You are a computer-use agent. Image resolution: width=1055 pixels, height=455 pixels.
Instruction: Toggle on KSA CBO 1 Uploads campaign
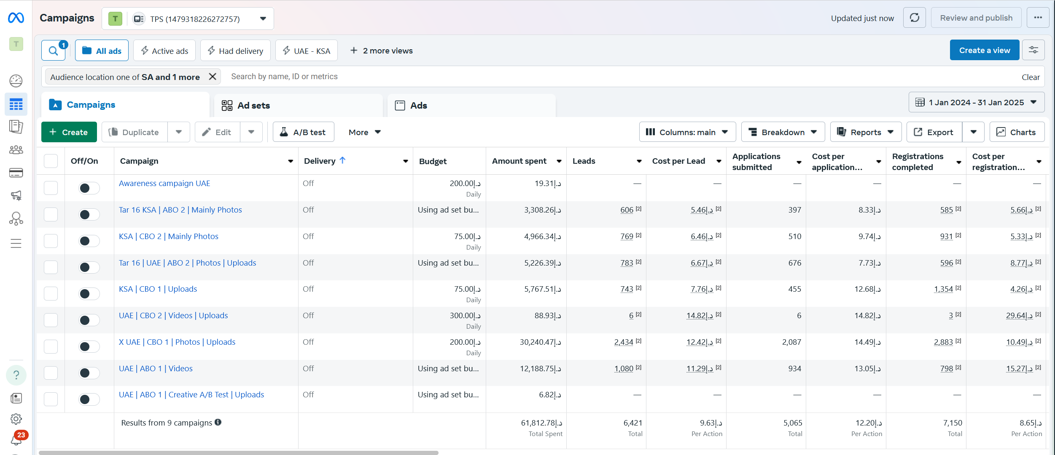pos(89,294)
